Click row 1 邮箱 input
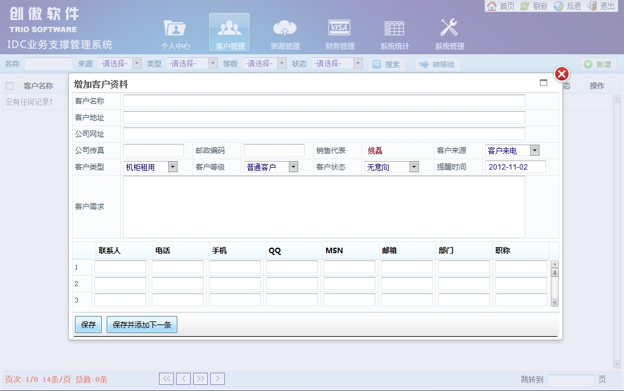This screenshot has height=391, width=624. [406, 267]
